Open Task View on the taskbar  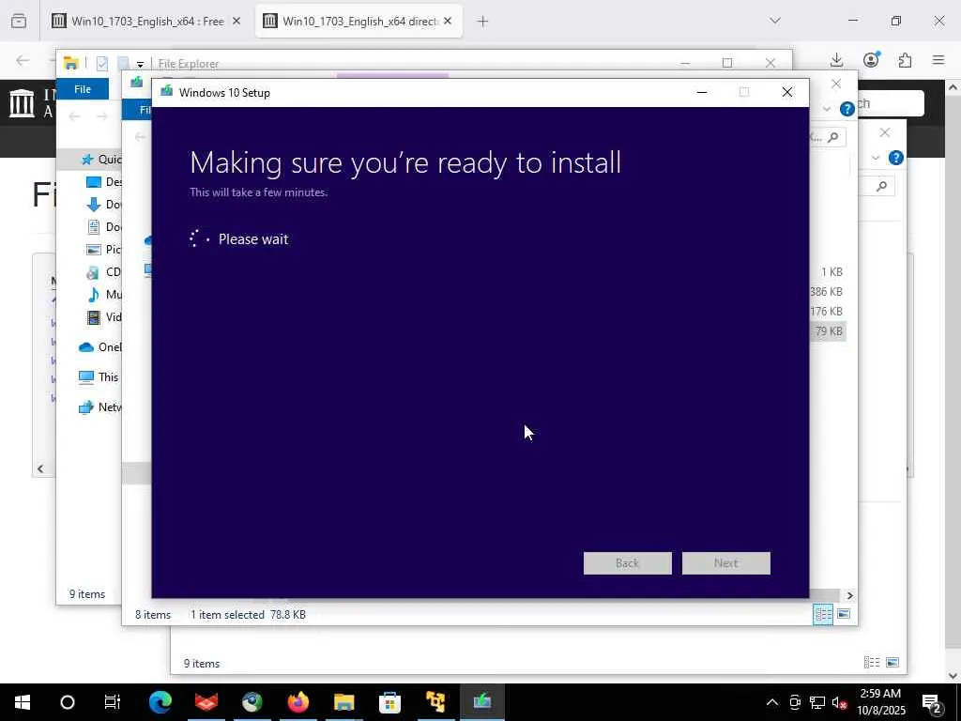click(x=113, y=702)
